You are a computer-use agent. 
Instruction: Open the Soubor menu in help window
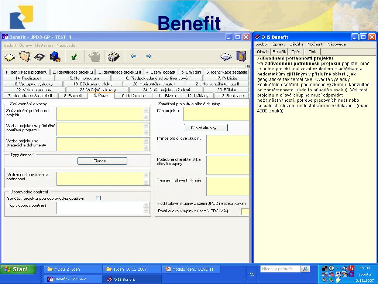(262, 44)
